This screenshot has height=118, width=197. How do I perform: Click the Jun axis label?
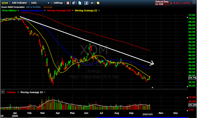click(x=86, y=113)
